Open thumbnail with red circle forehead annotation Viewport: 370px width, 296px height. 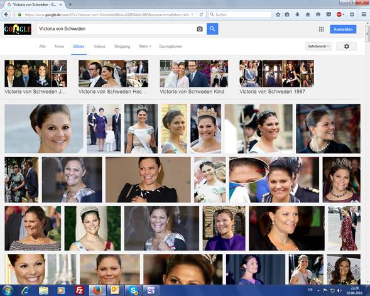[274, 180]
